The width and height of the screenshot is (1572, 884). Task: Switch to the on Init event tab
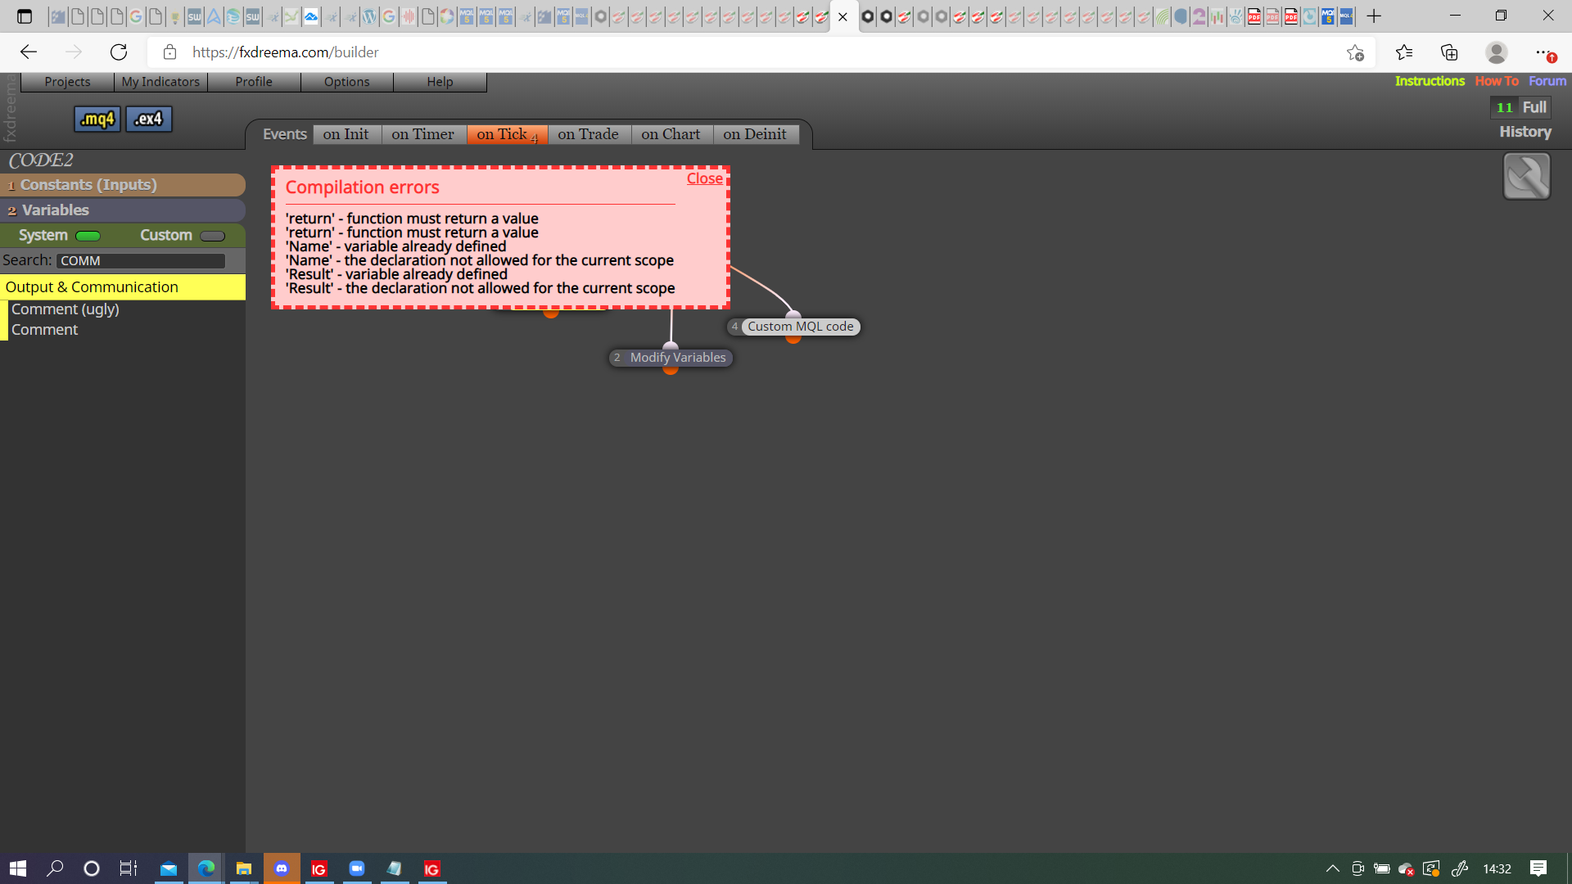[346, 134]
